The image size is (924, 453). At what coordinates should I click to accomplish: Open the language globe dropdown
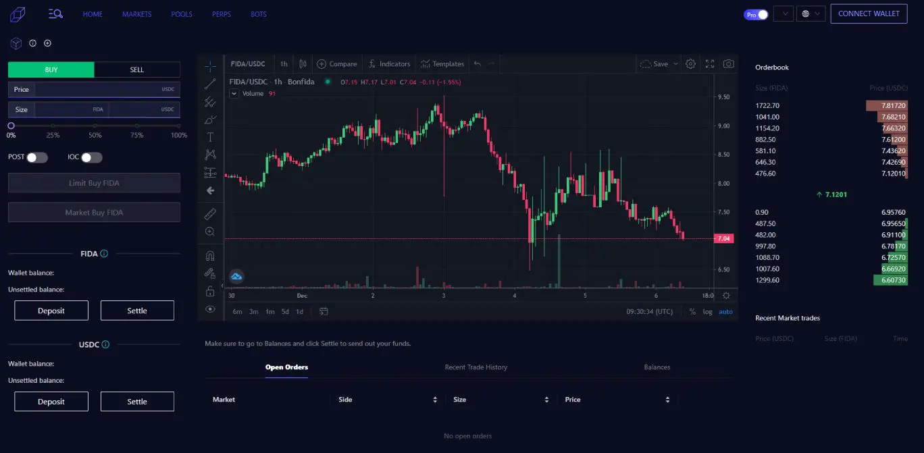(811, 14)
